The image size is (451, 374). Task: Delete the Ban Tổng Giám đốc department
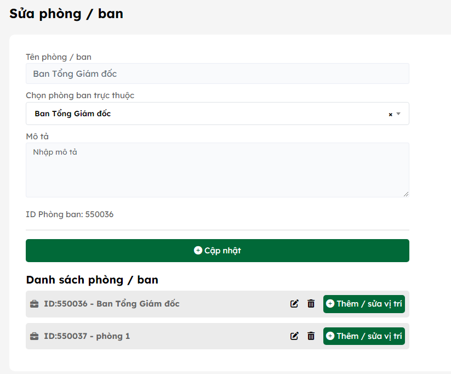click(x=311, y=304)
